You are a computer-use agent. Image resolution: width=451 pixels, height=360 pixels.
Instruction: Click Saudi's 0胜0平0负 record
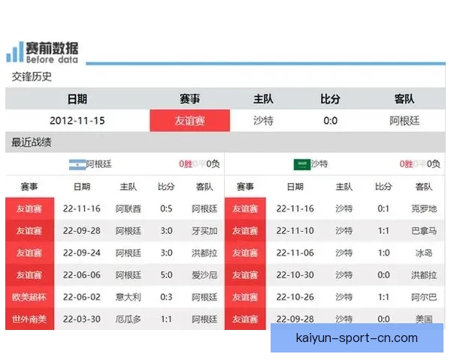click(x=419, y=164)
